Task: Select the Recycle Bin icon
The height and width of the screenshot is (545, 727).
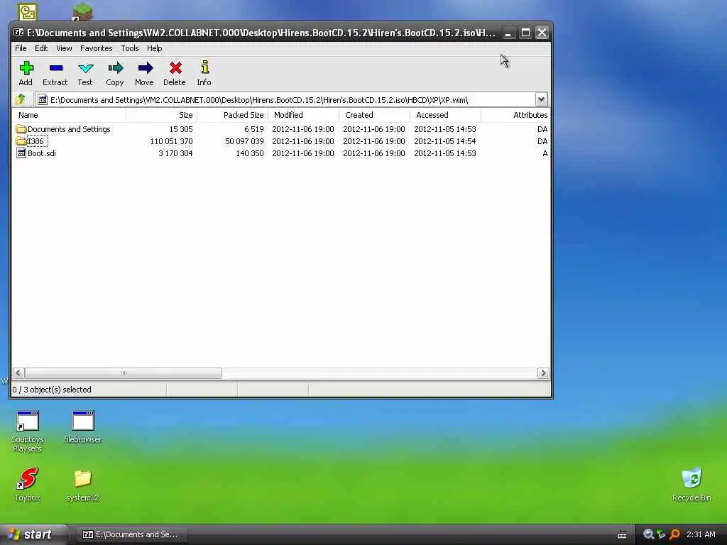Action: tap(692, 485)
